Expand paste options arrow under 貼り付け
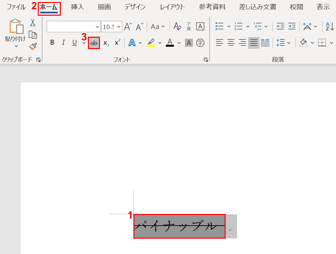Screen dimensions: 336x254 pyautogui.click(x=16, y=46)
